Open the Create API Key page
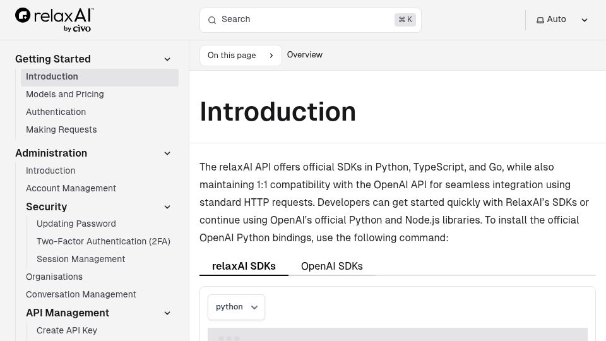 point(67,330)
